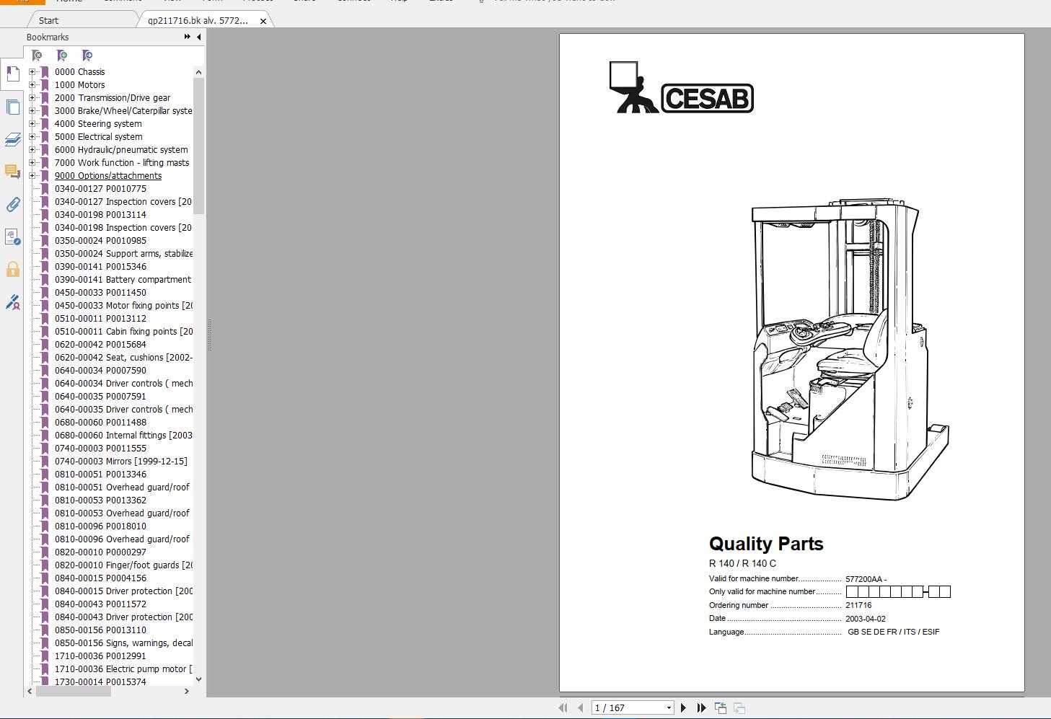
Task: Select bookmark 0390-00141 Battery compartment
Action: click(x=123, y=280)
